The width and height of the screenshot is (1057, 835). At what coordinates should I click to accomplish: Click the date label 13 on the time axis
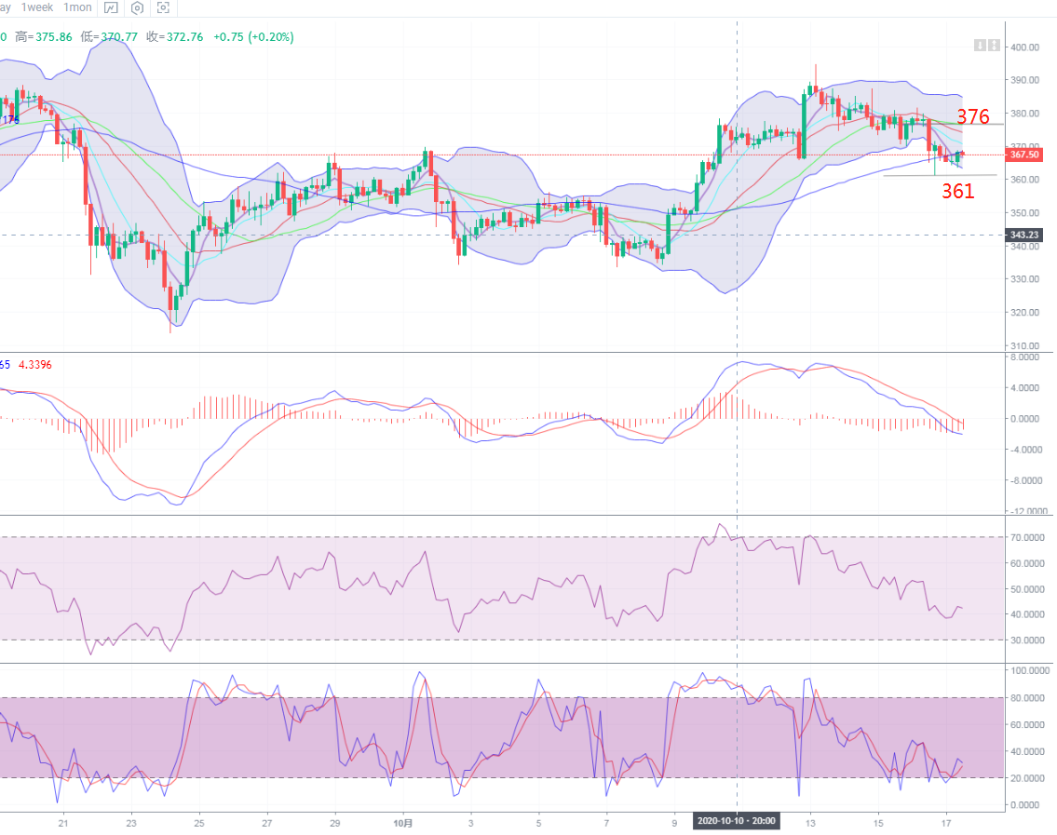tap(810, 823)
